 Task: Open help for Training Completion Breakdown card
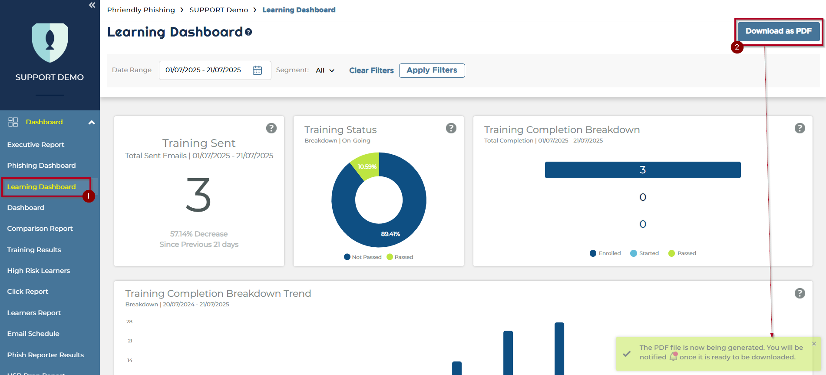(800, 128)
